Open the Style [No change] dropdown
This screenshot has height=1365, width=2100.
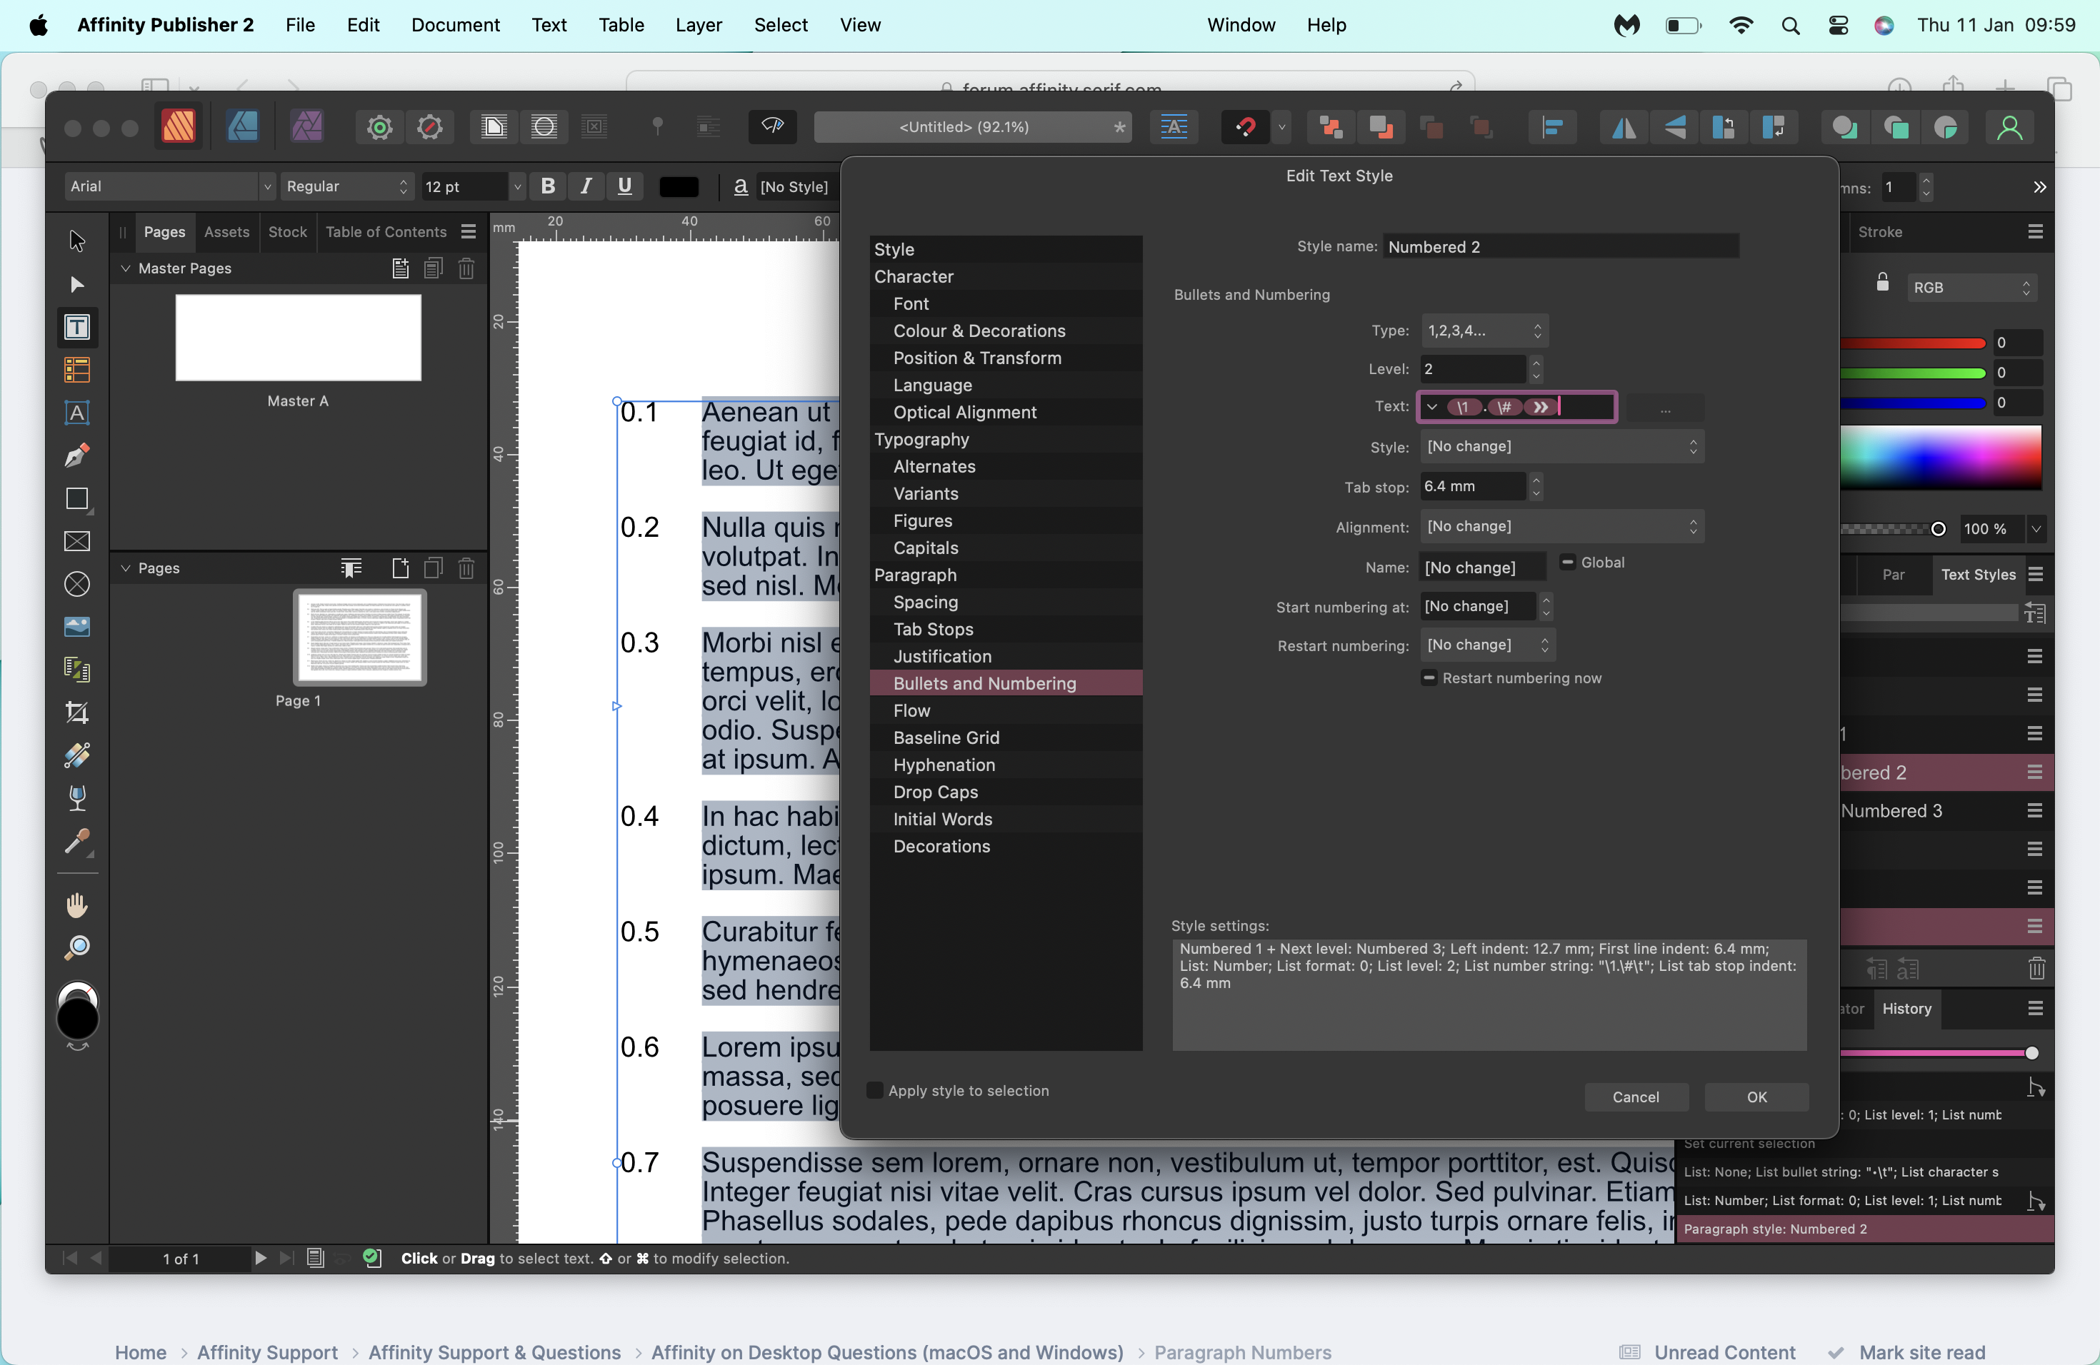pyautogui.click(x=1561, y=447)
